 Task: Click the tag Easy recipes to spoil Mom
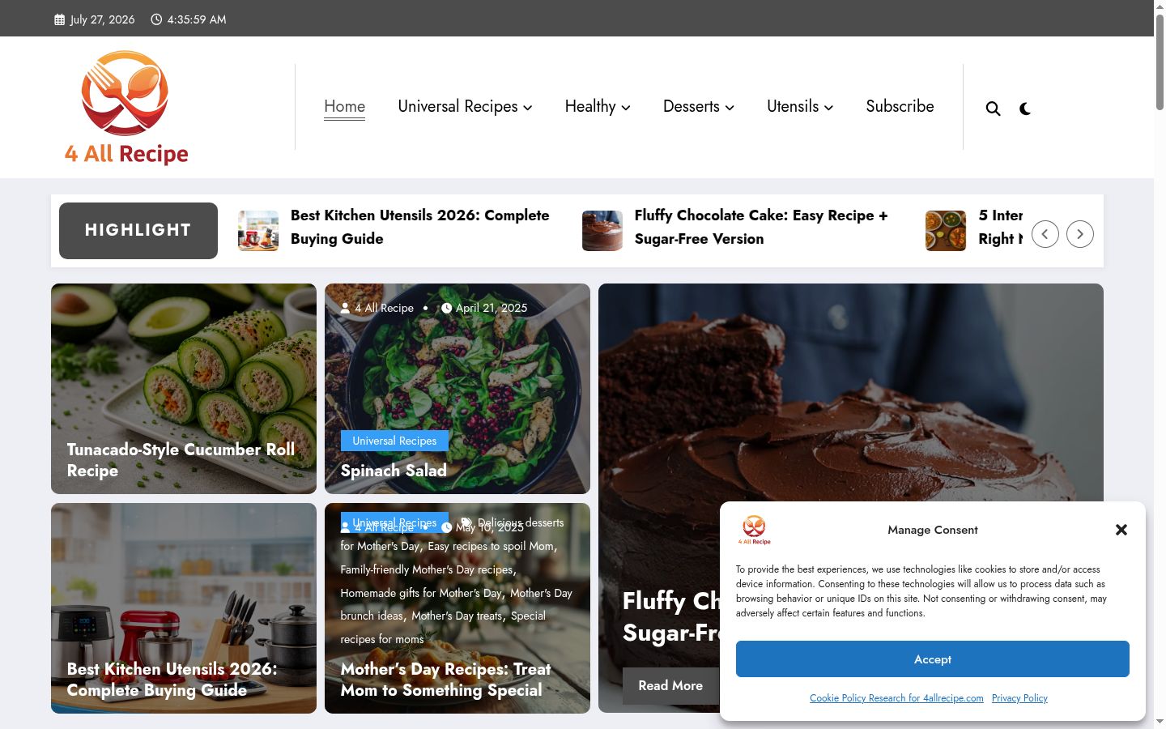point(491,546)
